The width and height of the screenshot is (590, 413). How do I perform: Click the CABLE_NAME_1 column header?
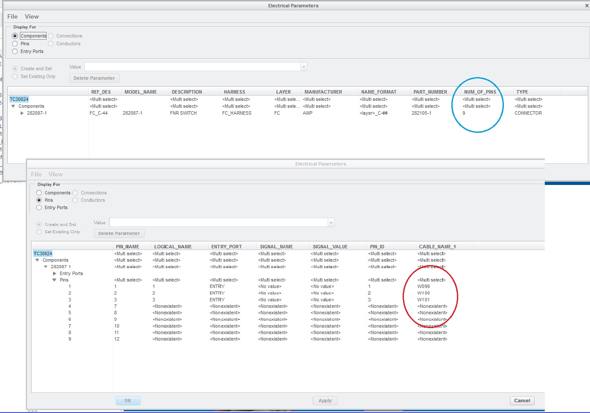click(x=437, y=246)
